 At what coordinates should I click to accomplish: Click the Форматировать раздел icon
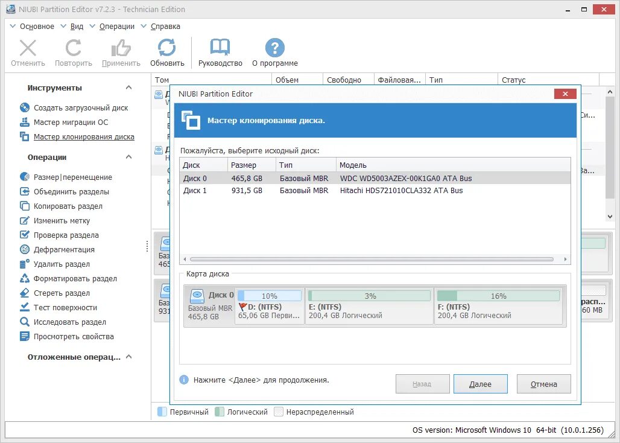coord(25,278)
